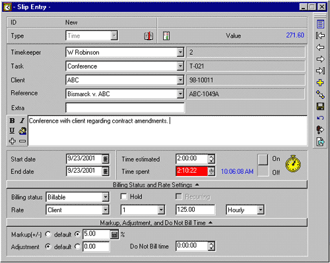Open the Type dropdown
The width and height of the screenshot is (330, 263).
114,36
